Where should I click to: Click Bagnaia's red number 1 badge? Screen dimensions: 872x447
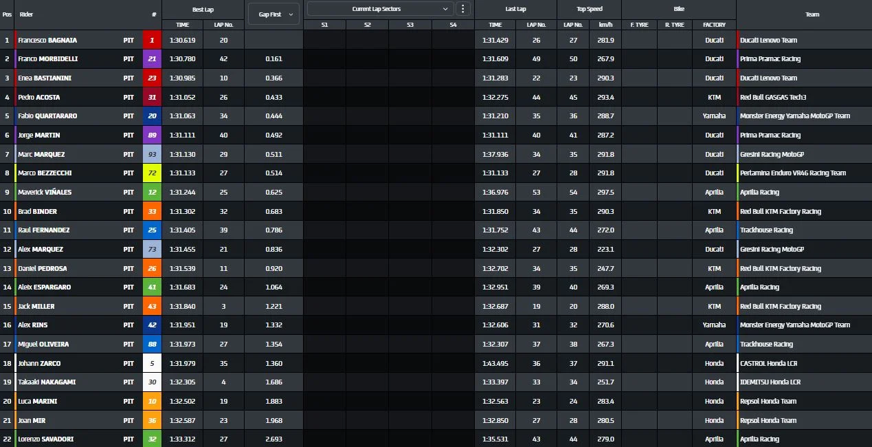click(152, 40)
